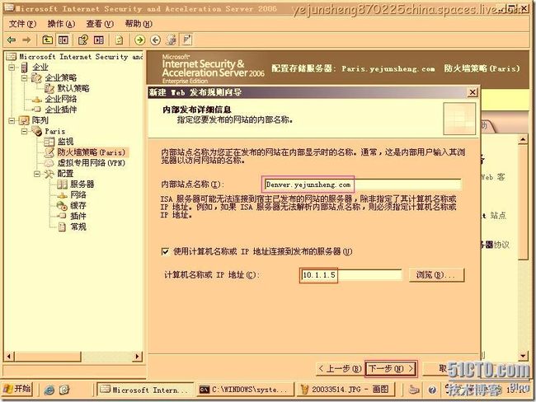
Task: Click the white circled left arrow icon
Action: [156, 40]
